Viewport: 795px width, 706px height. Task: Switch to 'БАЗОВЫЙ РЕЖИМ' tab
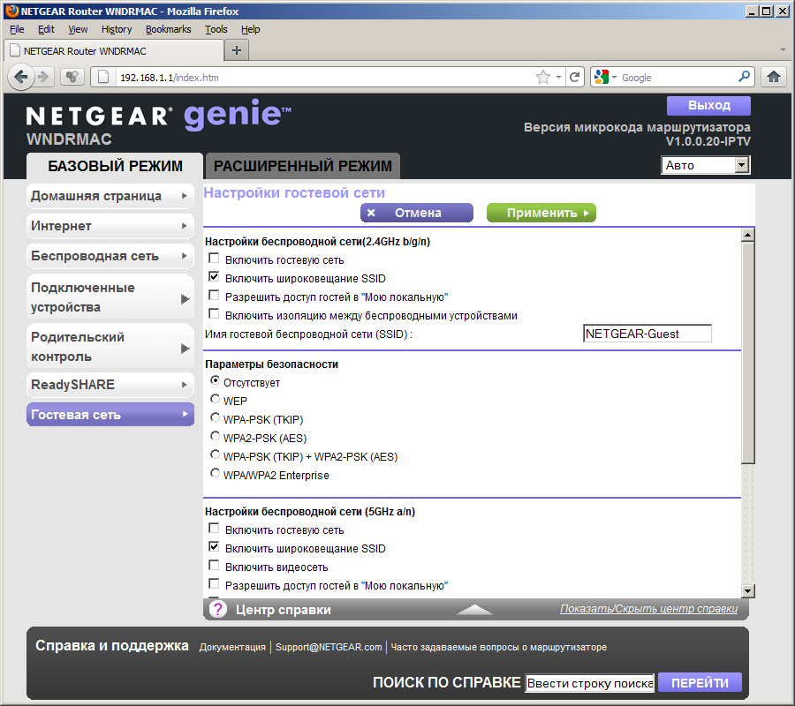[x=115, y=166]
